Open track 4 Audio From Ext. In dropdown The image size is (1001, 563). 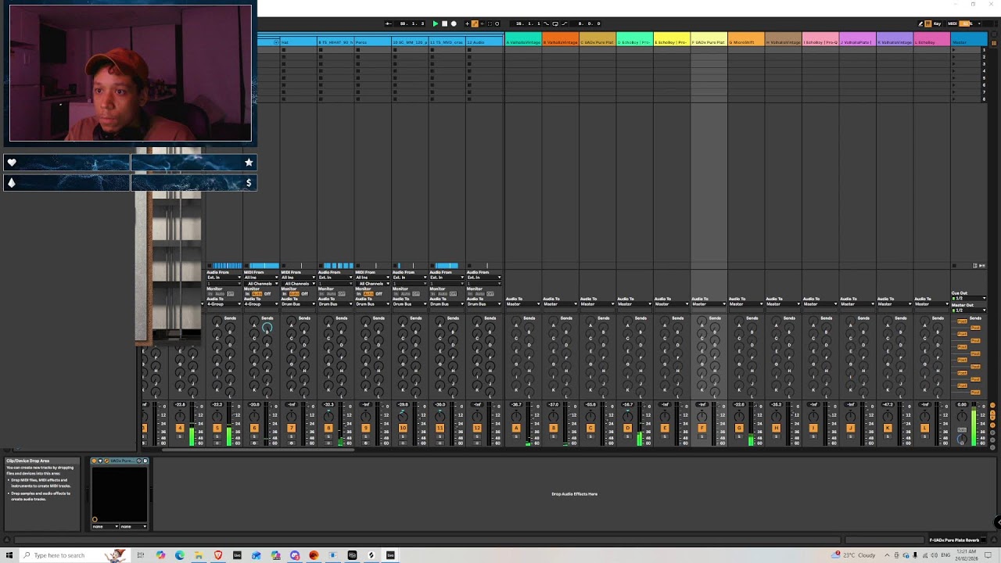[224, 278]
